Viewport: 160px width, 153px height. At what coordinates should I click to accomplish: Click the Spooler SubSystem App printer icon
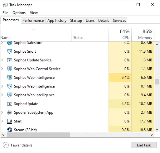(x=10, y=112)
